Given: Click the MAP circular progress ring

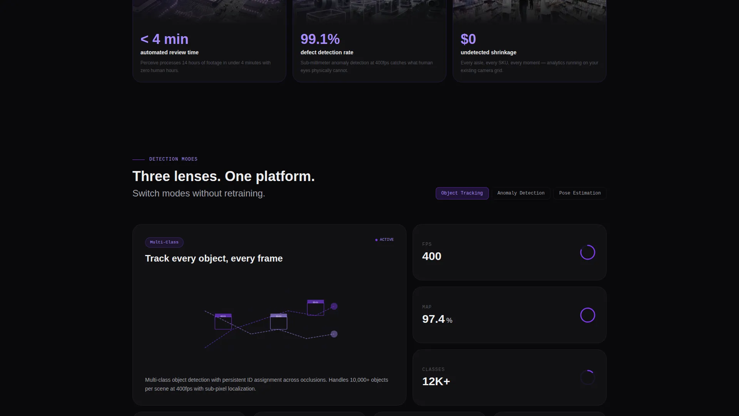Looking at the screenshot, I should point(588,315).
